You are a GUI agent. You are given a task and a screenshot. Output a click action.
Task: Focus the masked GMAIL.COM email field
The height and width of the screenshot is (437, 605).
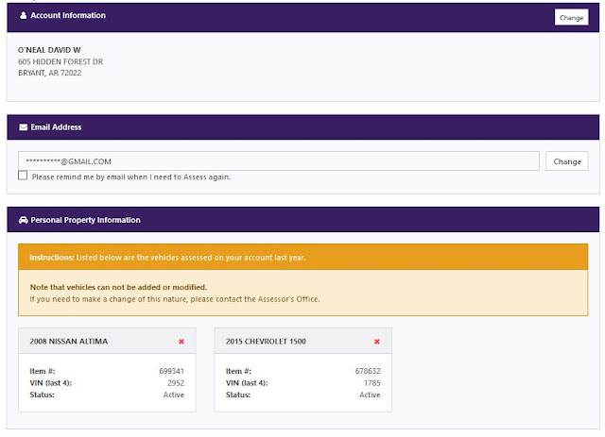tap(279, 161)
